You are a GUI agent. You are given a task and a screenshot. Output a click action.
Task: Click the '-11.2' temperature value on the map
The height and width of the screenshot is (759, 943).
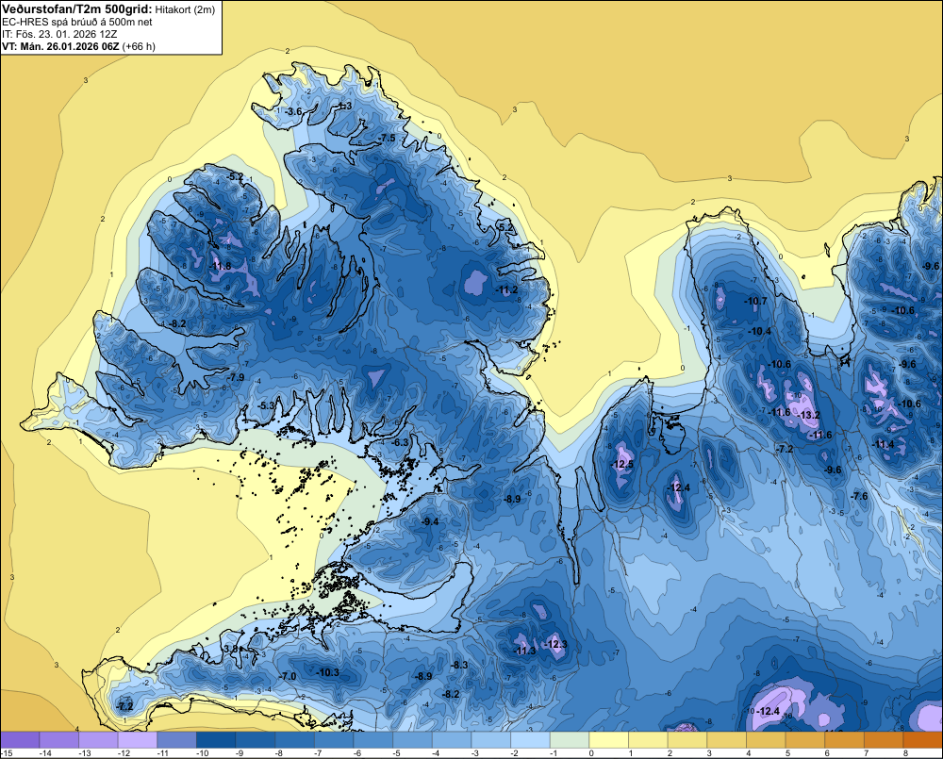[x=507, y=289]
